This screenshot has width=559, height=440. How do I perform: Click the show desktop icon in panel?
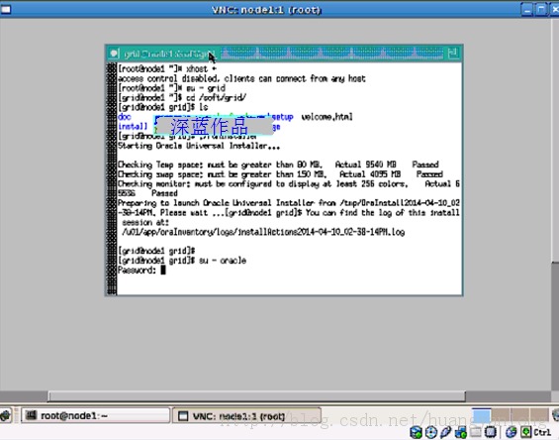point(5,415)
